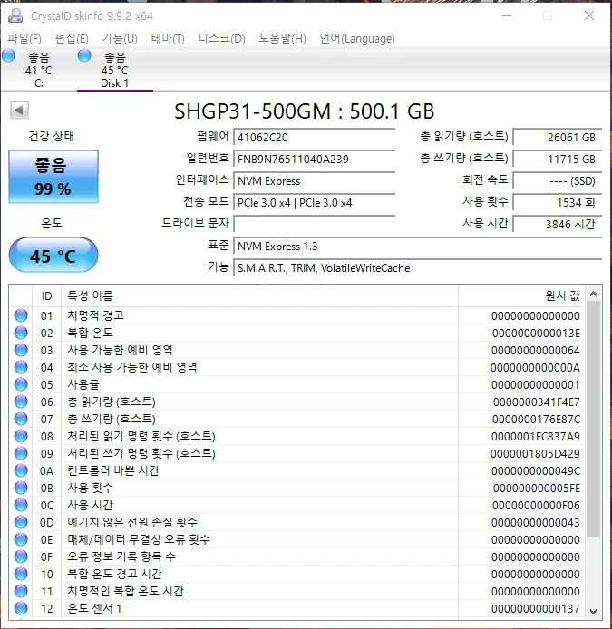Click status icon for row 04 최소 사용 가능한 예비 영역

[x=21, y=367]
